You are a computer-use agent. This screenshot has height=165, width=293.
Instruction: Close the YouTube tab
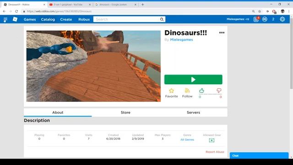(90, 5)
